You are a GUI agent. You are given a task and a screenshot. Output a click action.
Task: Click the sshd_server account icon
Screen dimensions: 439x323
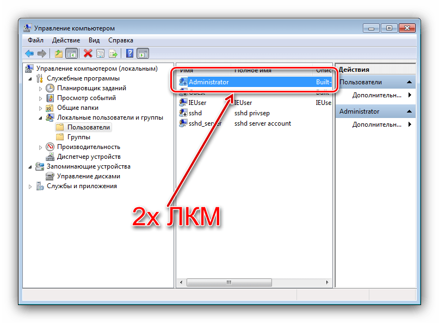tap(183, 123)
